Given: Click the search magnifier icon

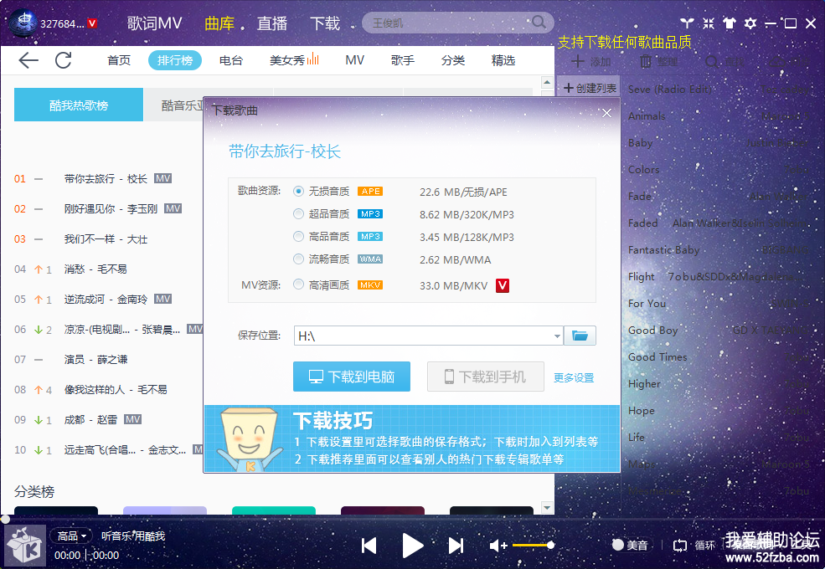Looking at the screenshot, I should (539, 23).
